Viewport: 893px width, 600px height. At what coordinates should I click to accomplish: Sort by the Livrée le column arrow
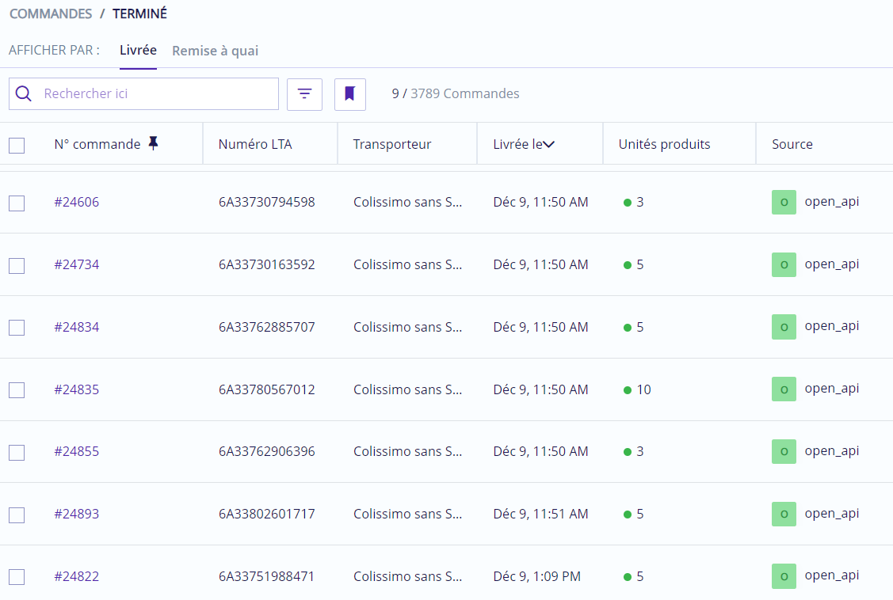point(548,144)
